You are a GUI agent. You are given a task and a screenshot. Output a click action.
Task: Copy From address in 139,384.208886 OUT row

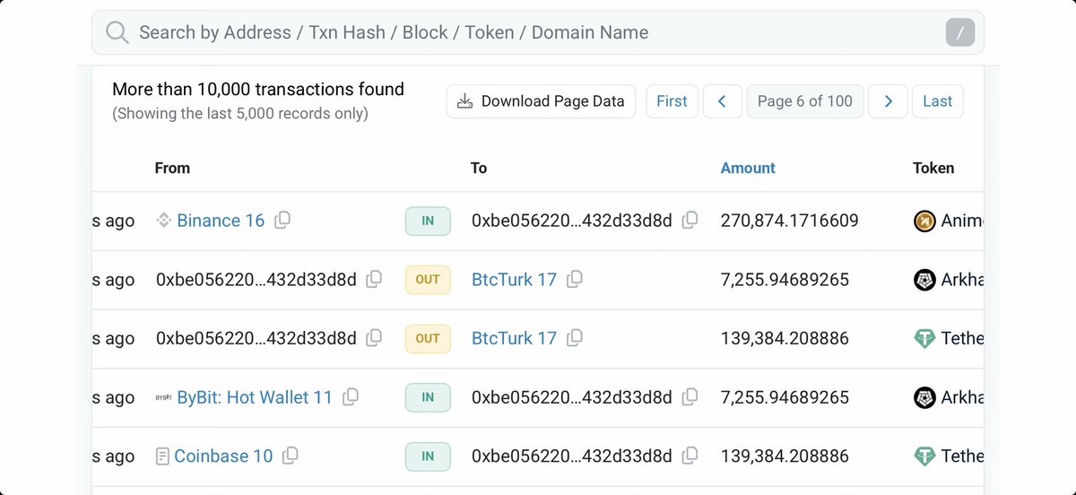(x=374, y=337)
